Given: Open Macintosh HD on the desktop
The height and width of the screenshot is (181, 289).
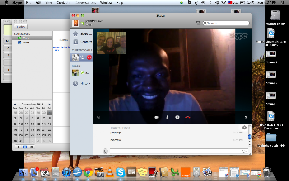Looking at the screenshot, I should tap(275, 17).
